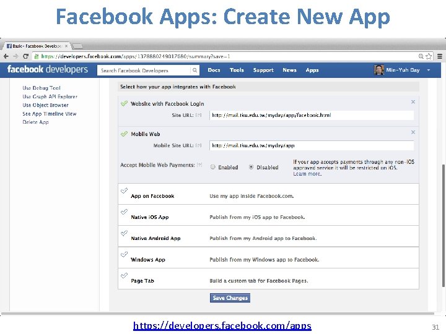Remove Website with Facebook Login via X
446x334 pixels.
[x=413, y=101]
